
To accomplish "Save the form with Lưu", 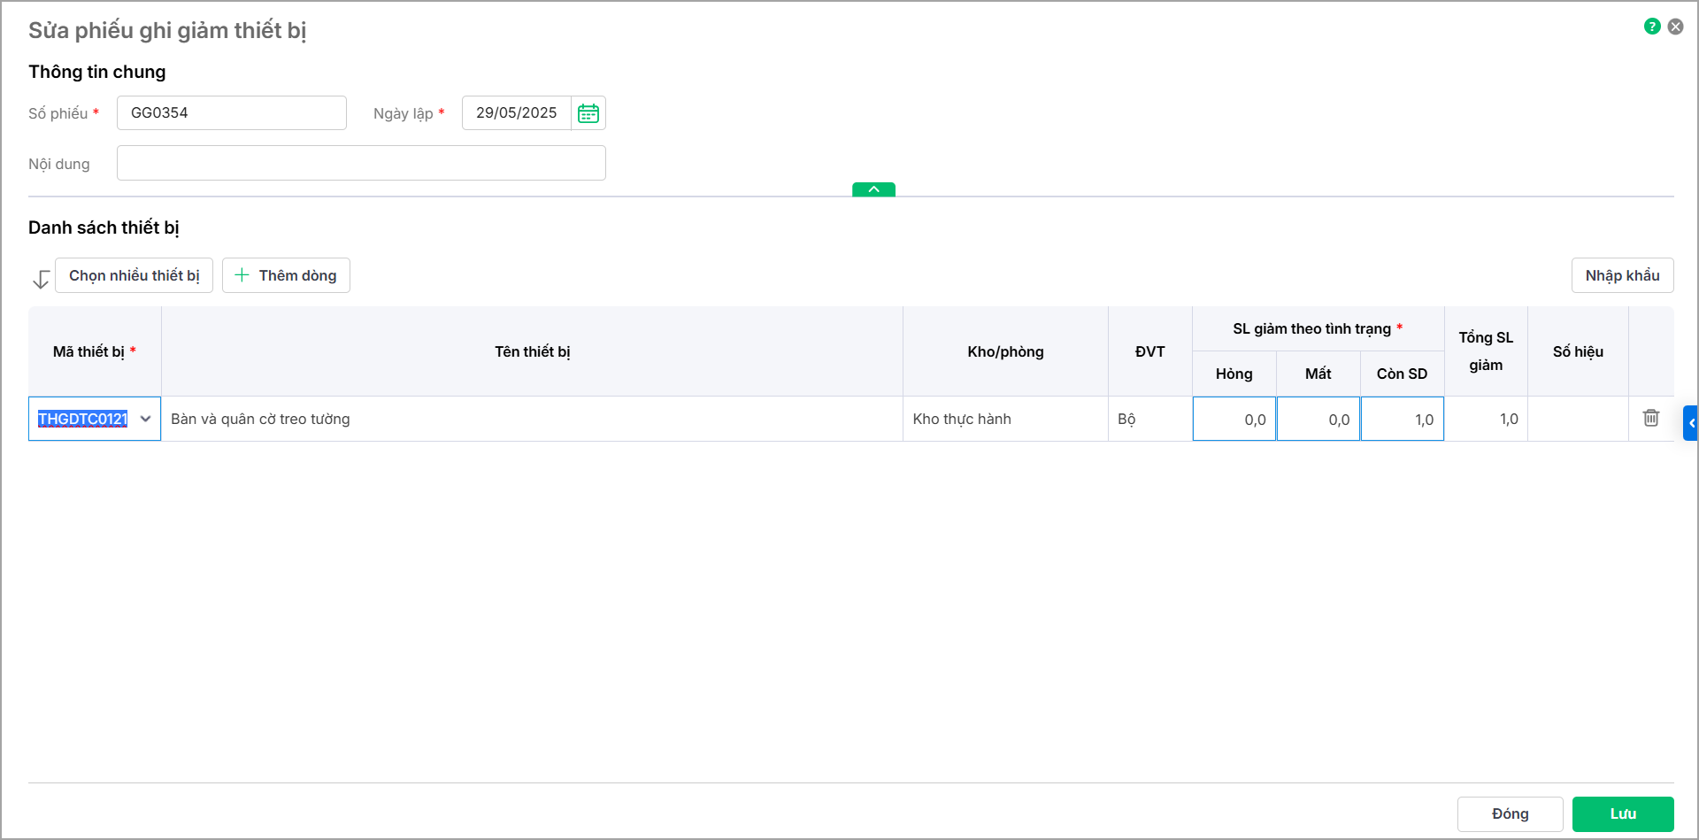I will tap(1622, 813).
